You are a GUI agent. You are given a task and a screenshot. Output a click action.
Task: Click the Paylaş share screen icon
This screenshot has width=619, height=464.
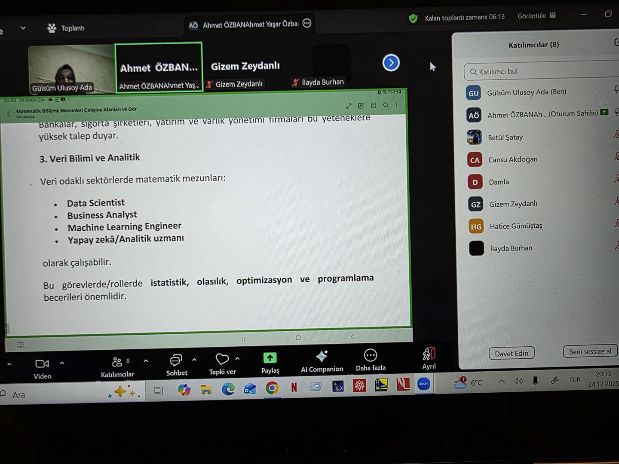point(270,358)
